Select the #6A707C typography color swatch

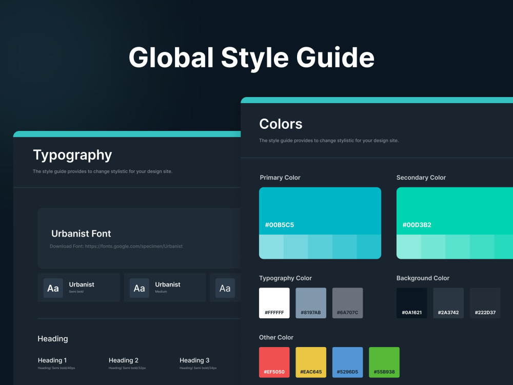coord(347,303)
